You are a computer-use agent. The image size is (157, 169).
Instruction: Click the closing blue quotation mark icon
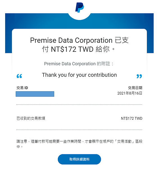[139, 76]
